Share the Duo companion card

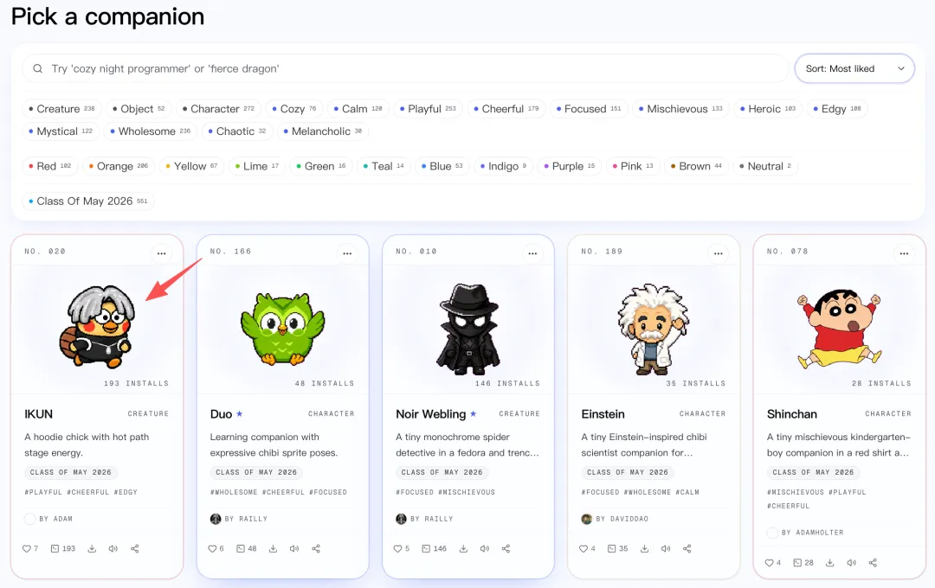[316, 549]
